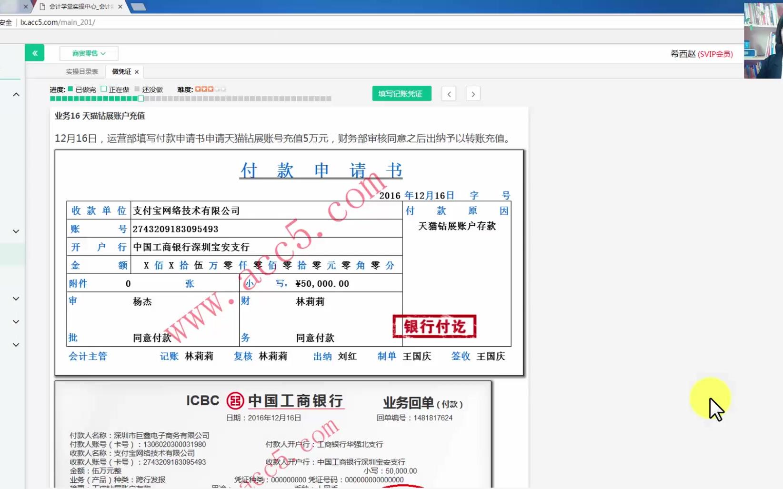Click the third difficulty star

coord(211,89)
